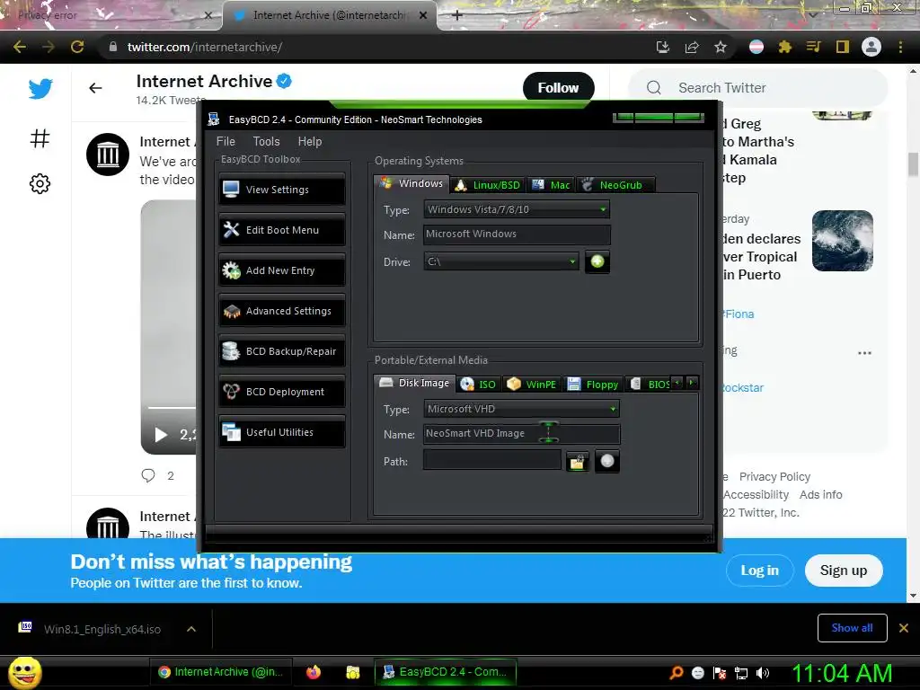The height and width of the screenshot is (690, 920).
Task: Open the Ads info link
Action: pyautogui.click(x=820, y=495)
